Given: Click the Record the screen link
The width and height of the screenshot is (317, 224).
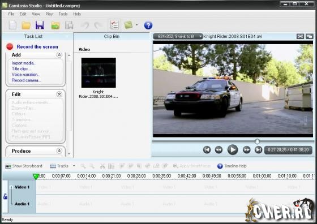Looking at the screenshot, I should (37, 46).
